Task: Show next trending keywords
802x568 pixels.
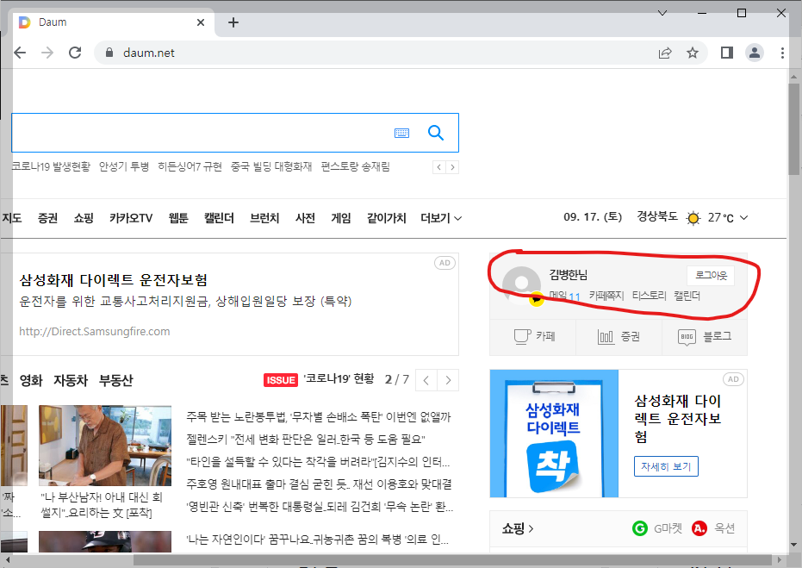Action: 452,167
